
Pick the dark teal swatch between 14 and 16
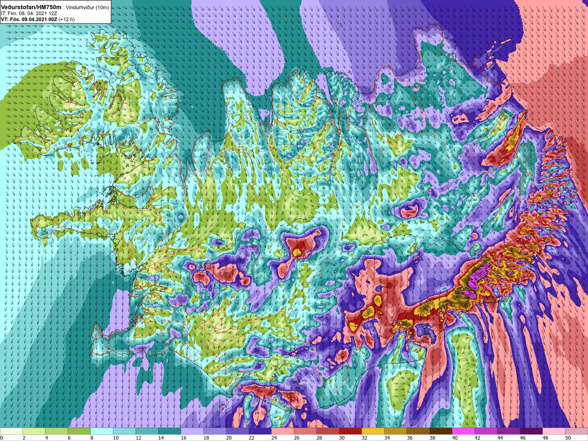(x=170, y=431)
